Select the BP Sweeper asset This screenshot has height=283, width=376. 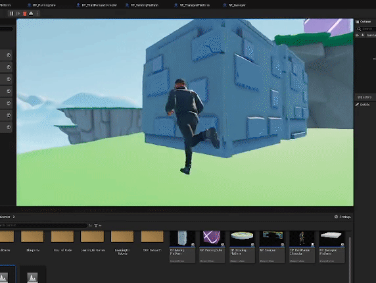[272, 247]
